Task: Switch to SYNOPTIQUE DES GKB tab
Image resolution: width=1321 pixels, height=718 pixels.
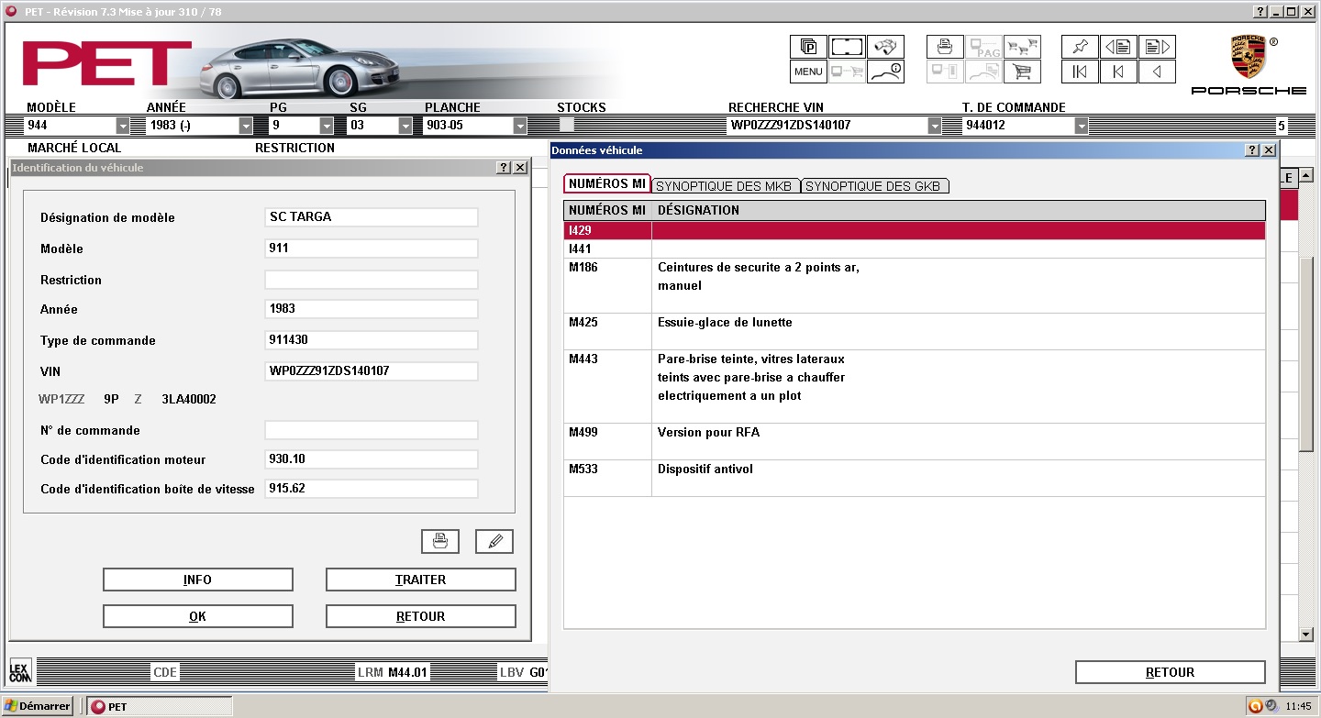Action: pyautogui.click(x=875, y=186)
